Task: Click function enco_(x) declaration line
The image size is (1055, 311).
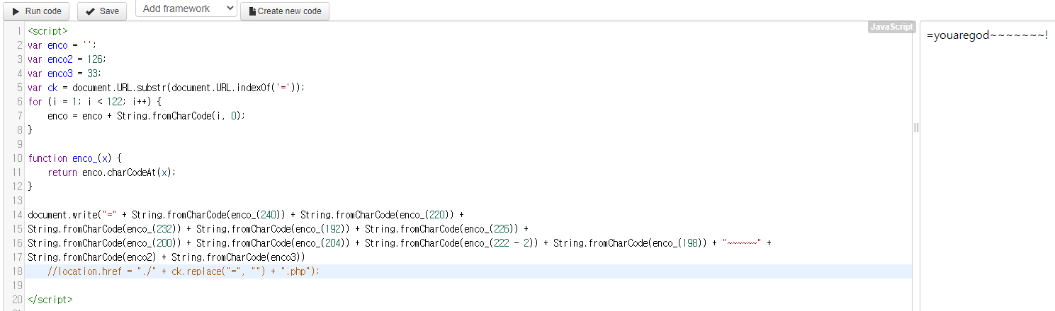Action: 75,158
